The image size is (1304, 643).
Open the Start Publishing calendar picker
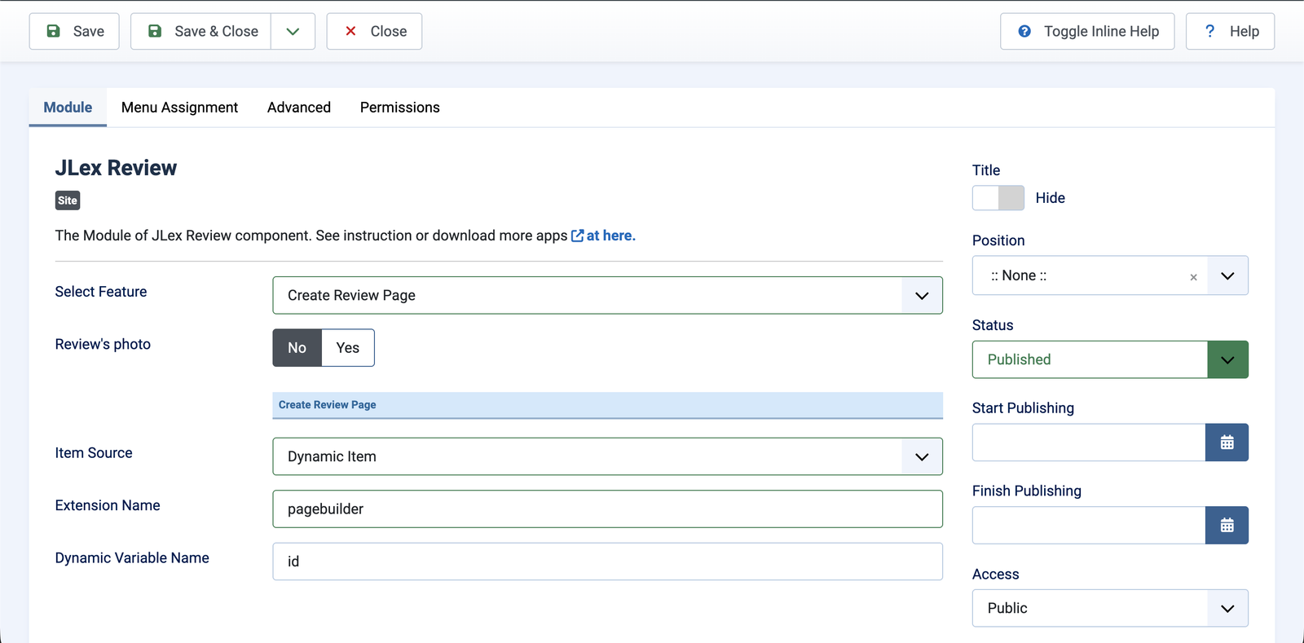pyautogui.click(x=1227, y=443)
